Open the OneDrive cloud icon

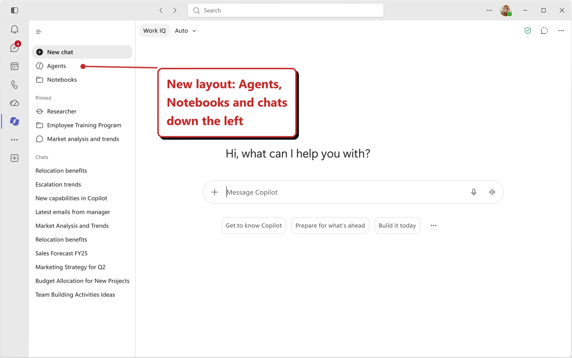click(x=14, y=103)
